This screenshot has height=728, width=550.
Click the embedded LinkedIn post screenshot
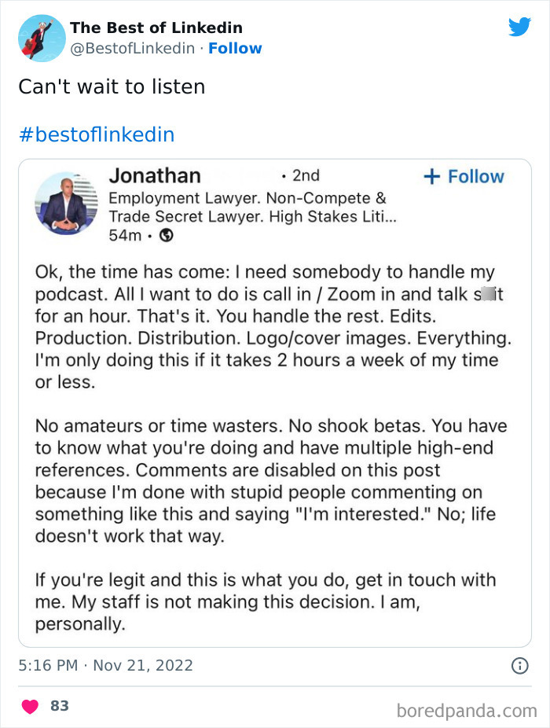click(x=275, y=401)
